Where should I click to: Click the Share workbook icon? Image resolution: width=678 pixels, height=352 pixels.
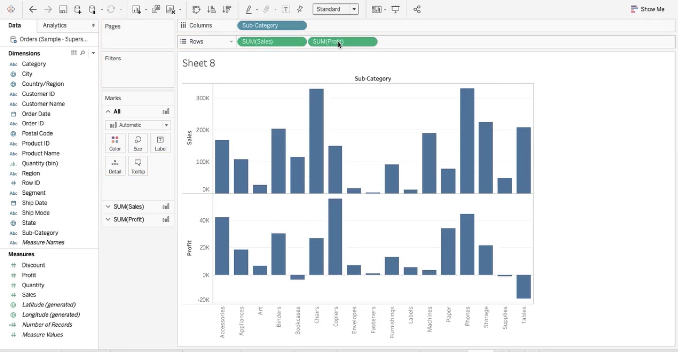pyautogui.click(x=417, y=9)
